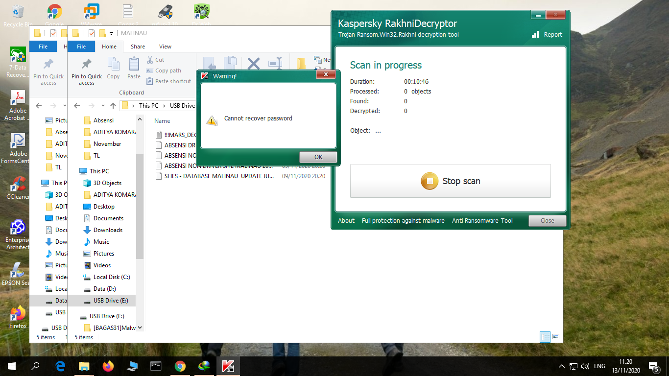Dismiss the warning with the OK button
The width and height of the screenshot is (669, 376).
(318, 157)
